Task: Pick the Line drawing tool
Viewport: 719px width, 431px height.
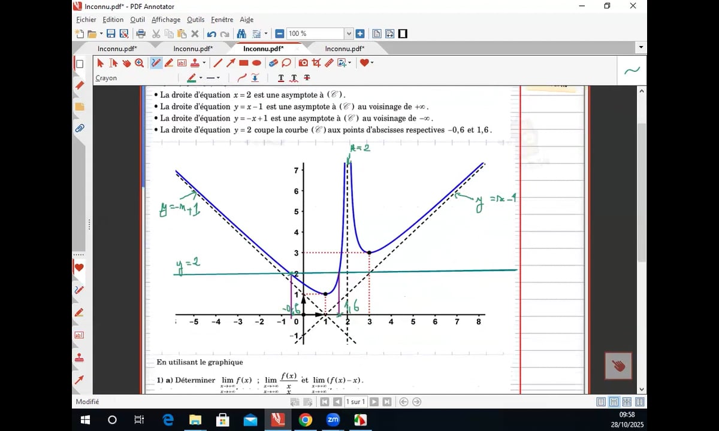Action: [218, 63]
